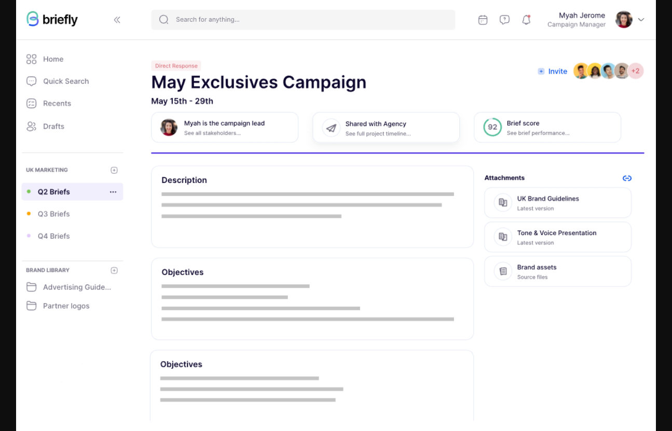Add new folder to Brand Library
The image size is (672, 431).
(114, 270)
